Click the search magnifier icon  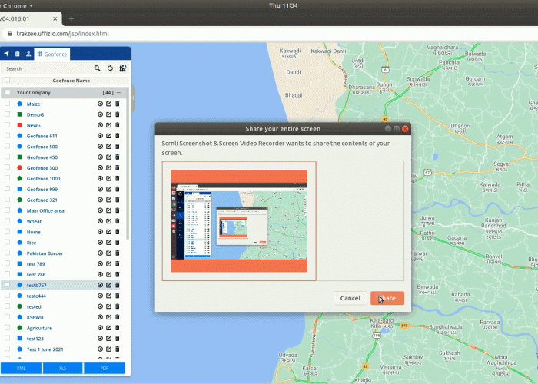(x=98, y=68)
